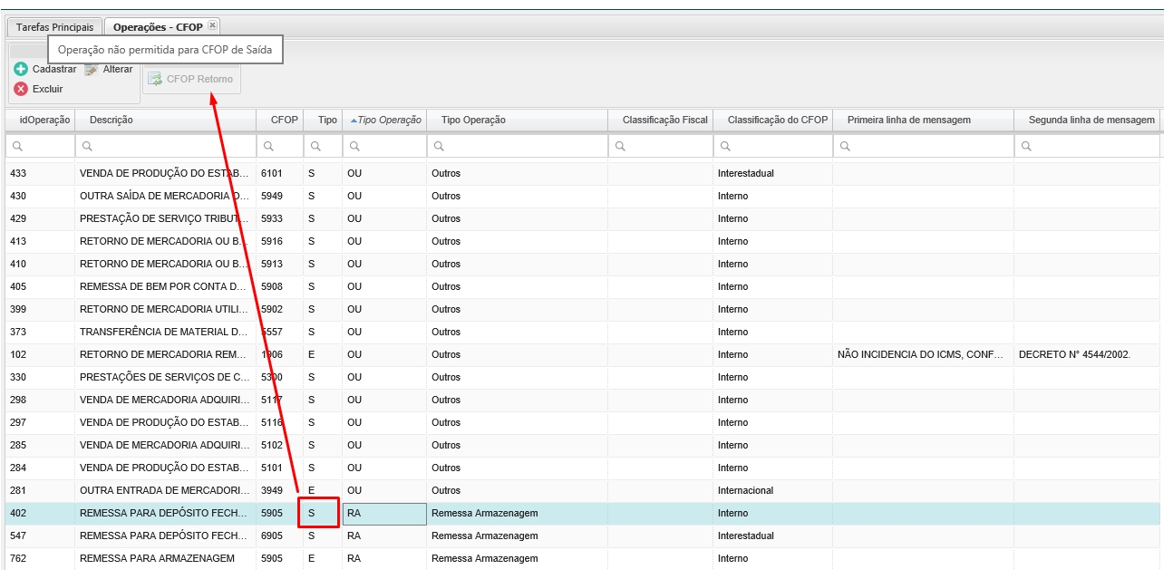Click DECRETO N° 4544/2002. cell

click(x=1074, y=354)
